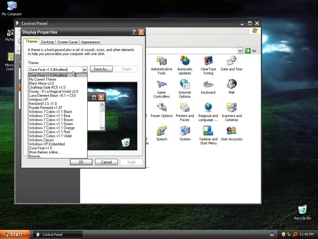This screenshot has width=318, height=239.
Task: Click the on-screen keyboard tray icon
Action: point(272,235)
